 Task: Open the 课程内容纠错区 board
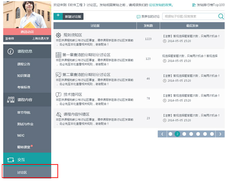[x=76, y=114]
